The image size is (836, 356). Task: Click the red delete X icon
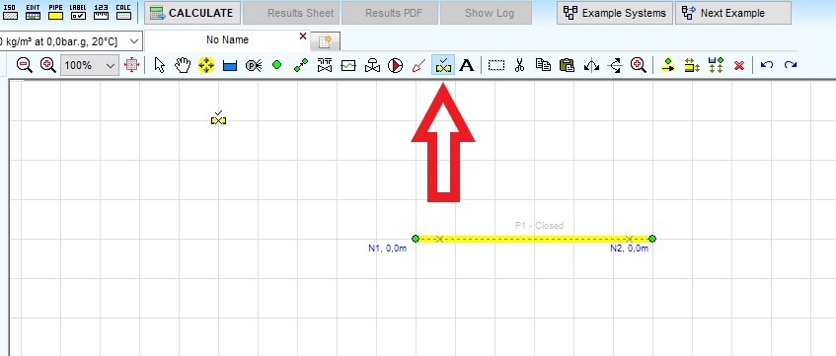click(739, 65)
